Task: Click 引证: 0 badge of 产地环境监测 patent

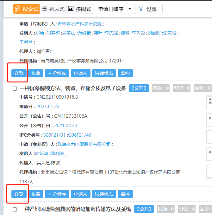Action: tap(187, 209)
